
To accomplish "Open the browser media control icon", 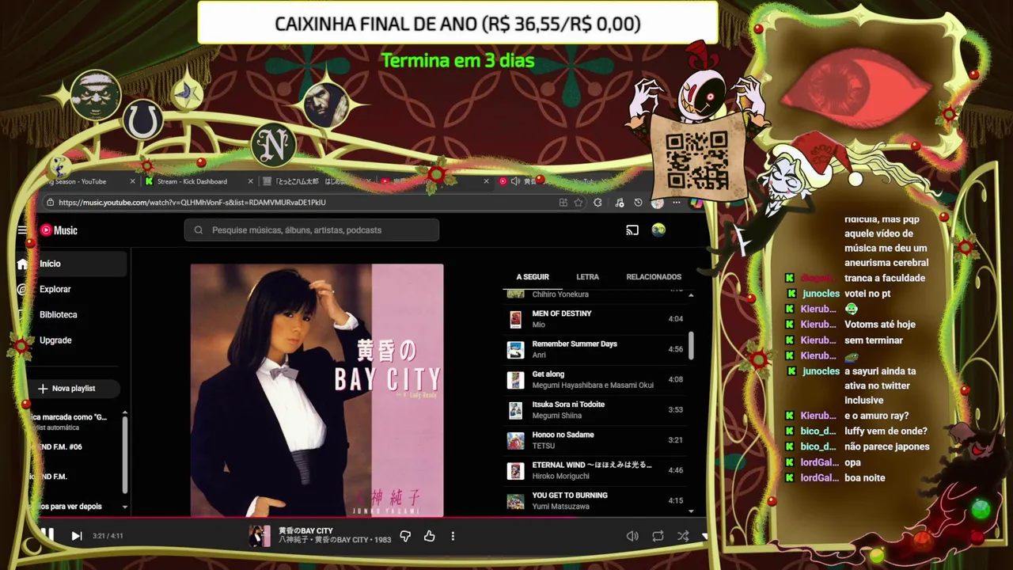I will tap(619, 203).
